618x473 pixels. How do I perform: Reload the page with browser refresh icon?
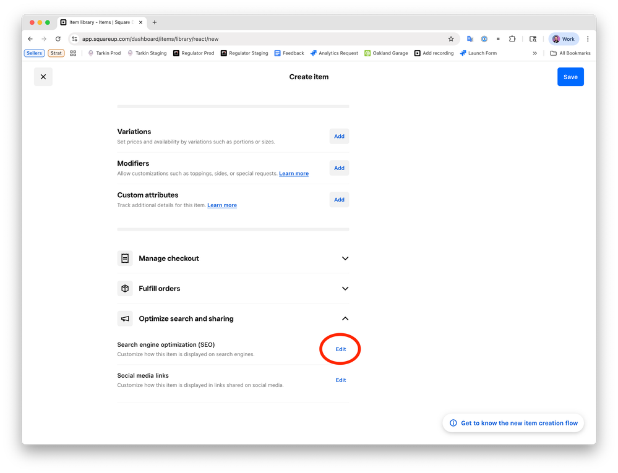click(58, 39)
